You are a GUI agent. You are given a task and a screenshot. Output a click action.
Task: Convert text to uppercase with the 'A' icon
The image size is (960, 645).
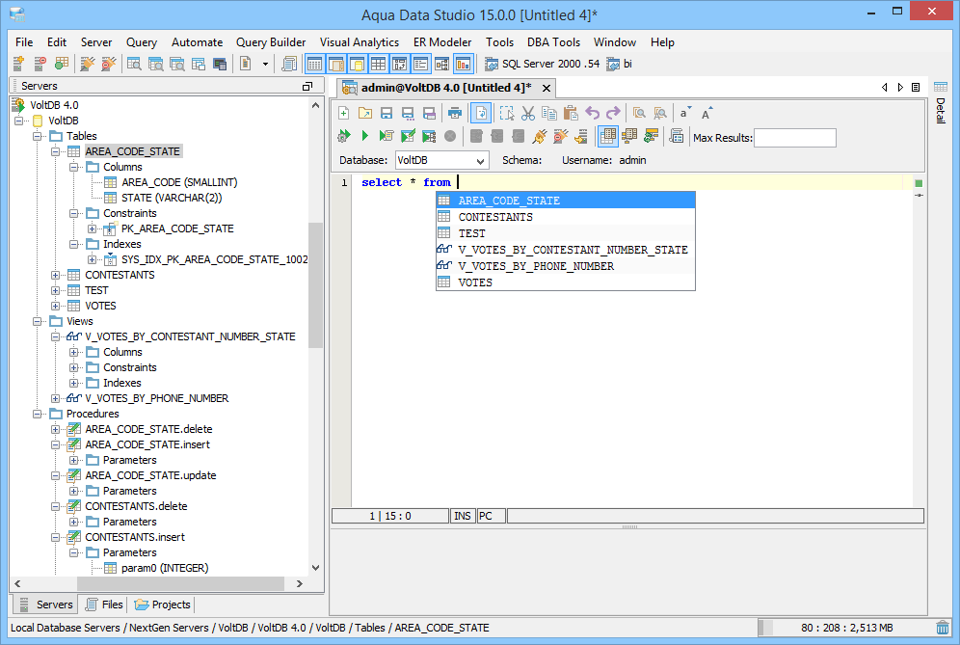point(706,114)
